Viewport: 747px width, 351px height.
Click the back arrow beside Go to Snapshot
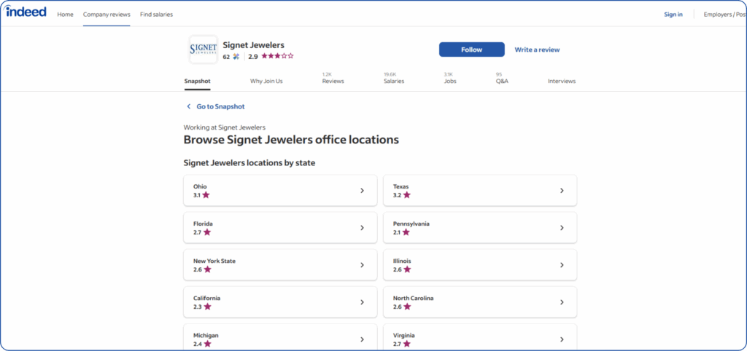[x=189, y=106]
